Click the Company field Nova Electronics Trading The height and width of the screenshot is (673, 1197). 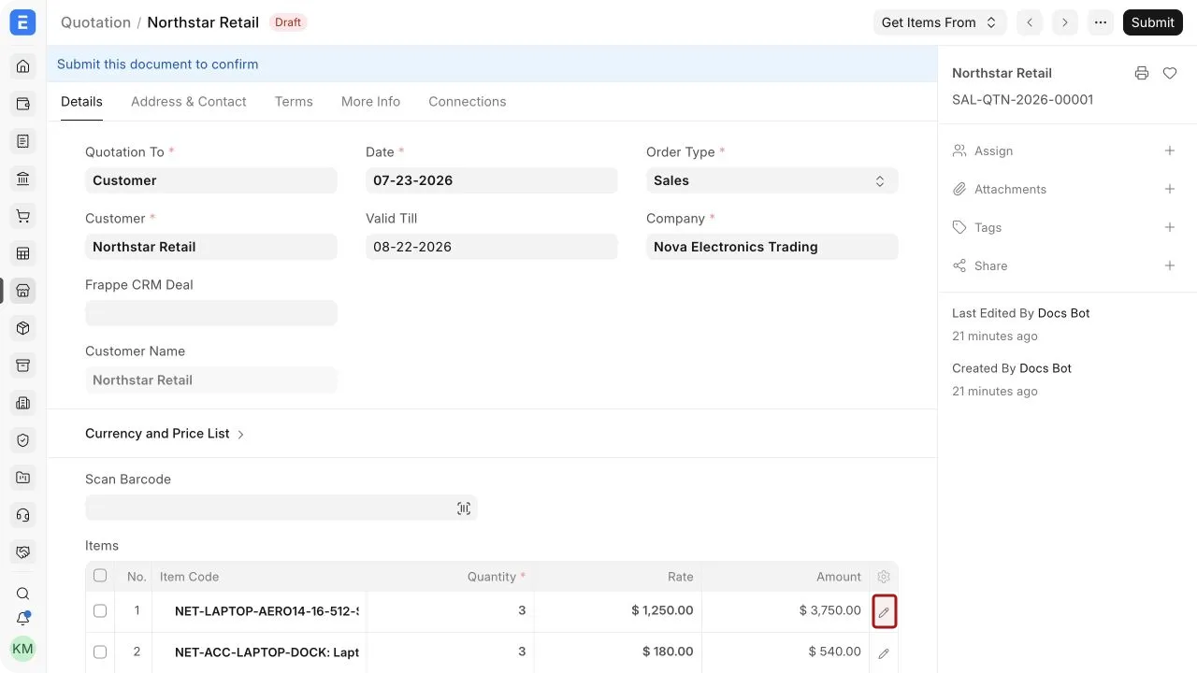[x=772, y=247]
